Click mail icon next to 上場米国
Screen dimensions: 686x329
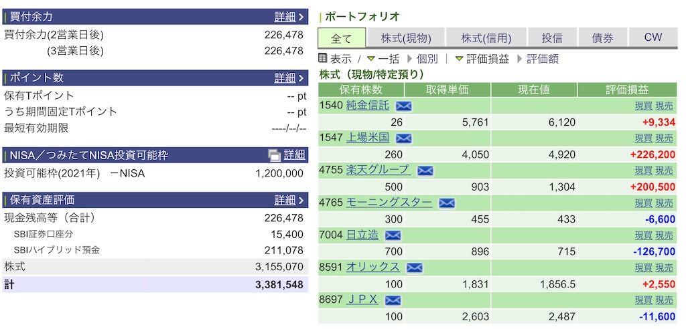tap(403, 138)
